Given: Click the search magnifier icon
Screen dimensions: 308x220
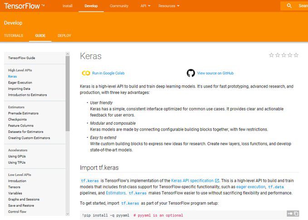Looking at the screenshot, I should click(289, 6).
